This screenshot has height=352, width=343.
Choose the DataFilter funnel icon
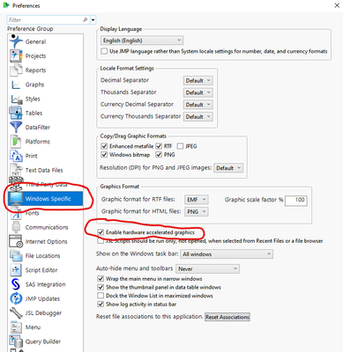(16, 128)
